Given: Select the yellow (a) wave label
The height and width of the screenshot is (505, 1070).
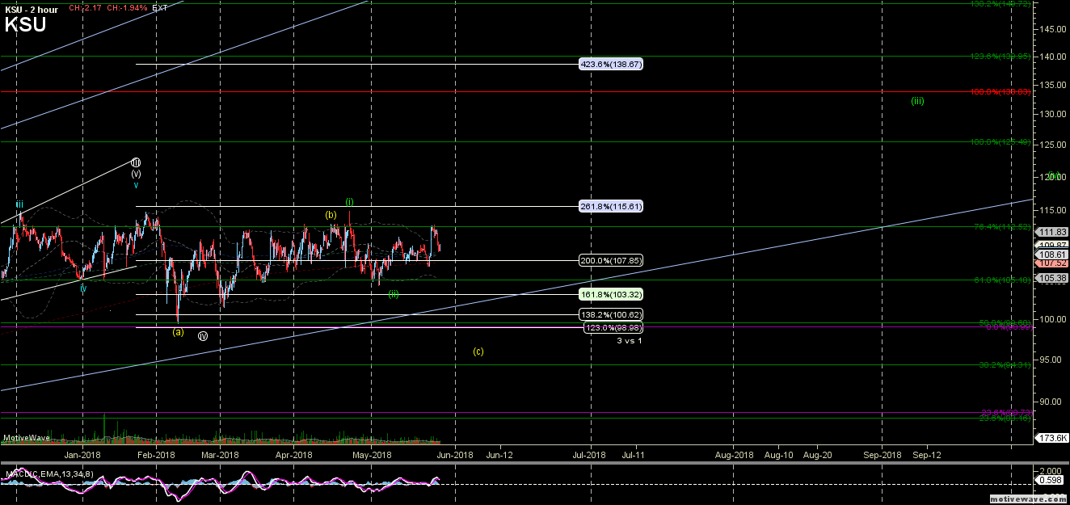Looking at the screenshot, I should click(178, 331).
